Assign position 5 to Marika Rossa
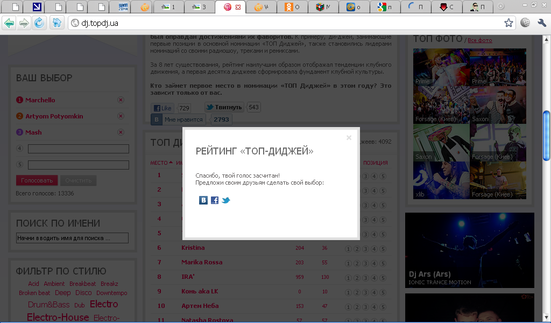The image size is (551, 323). click(x=383, y=263)
